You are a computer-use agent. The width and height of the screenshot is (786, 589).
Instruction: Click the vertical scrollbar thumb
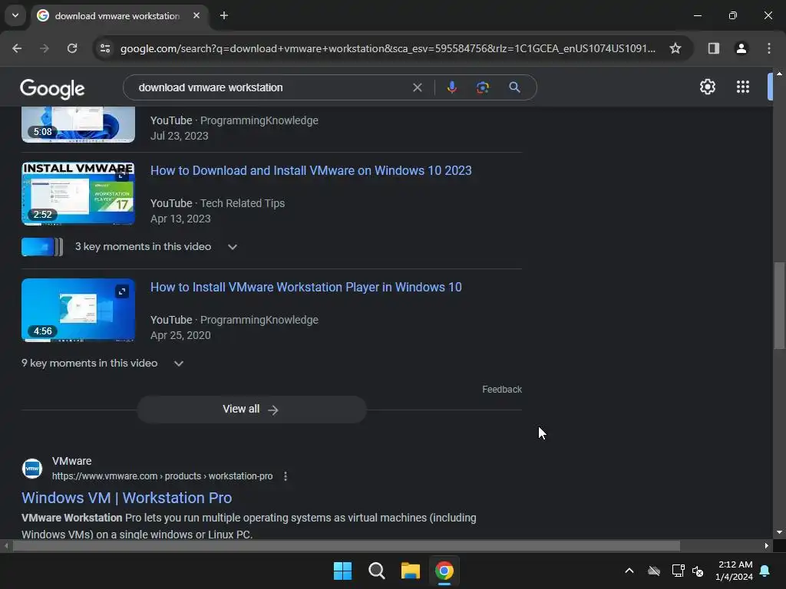(779, 305)
